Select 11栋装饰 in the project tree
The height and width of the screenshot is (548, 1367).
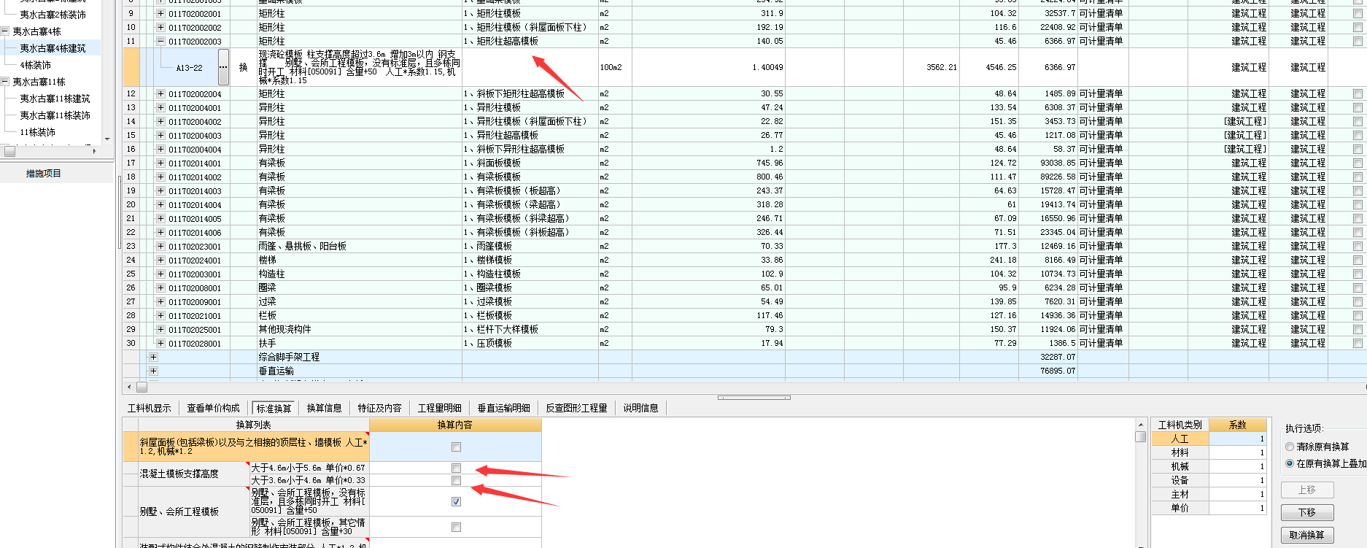coord(38,132)
